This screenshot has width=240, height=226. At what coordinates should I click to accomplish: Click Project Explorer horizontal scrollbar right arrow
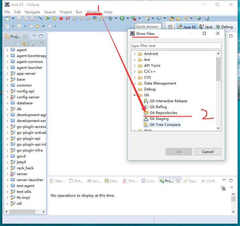[x=44, y=212]
